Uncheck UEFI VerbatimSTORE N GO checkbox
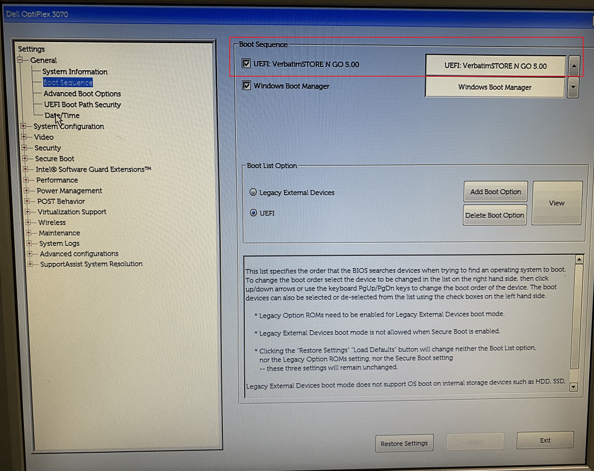 click(x=246, y=64)
